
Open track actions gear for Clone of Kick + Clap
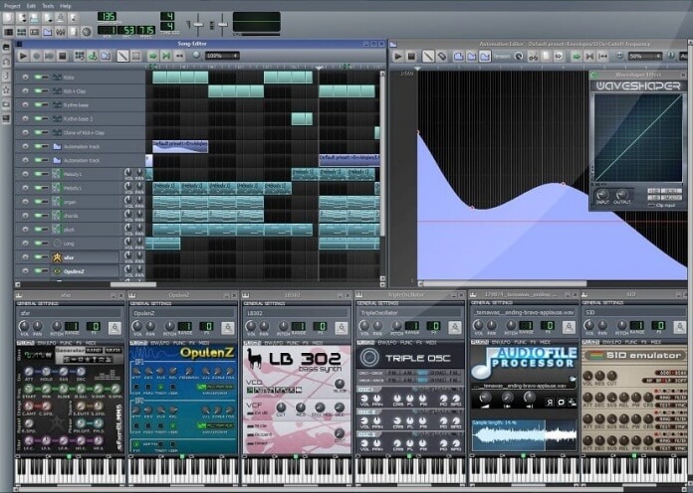point(25,132)
